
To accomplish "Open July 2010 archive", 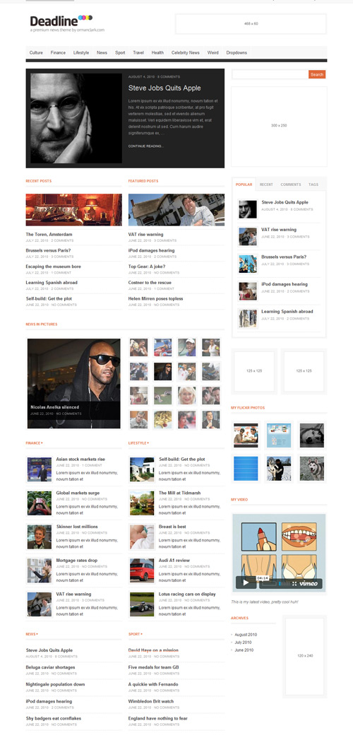I will 243,643.
